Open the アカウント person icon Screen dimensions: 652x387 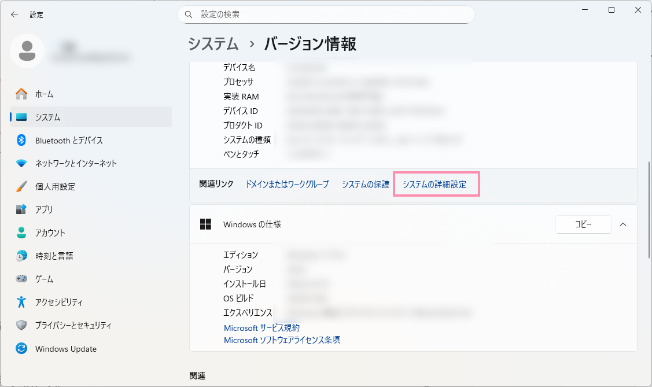[21, 233]
